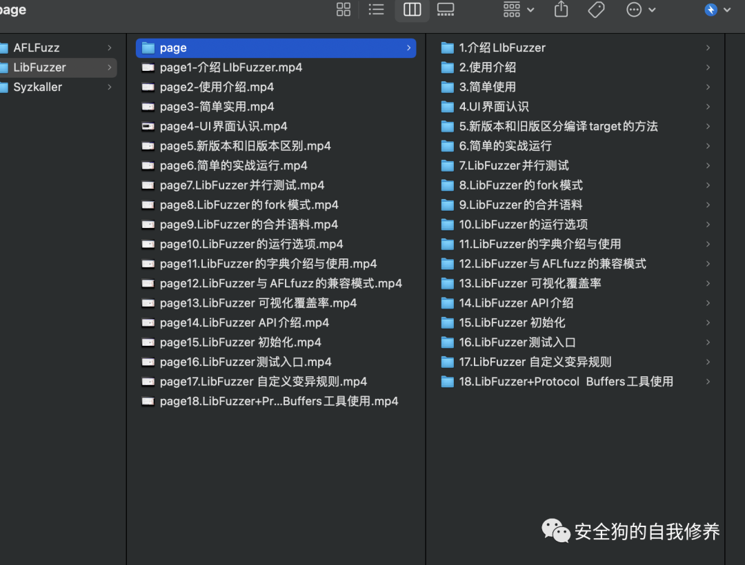The image size is (745, 565).
Task: Select the AFLFuzz folder
Action: click(57, 48)
